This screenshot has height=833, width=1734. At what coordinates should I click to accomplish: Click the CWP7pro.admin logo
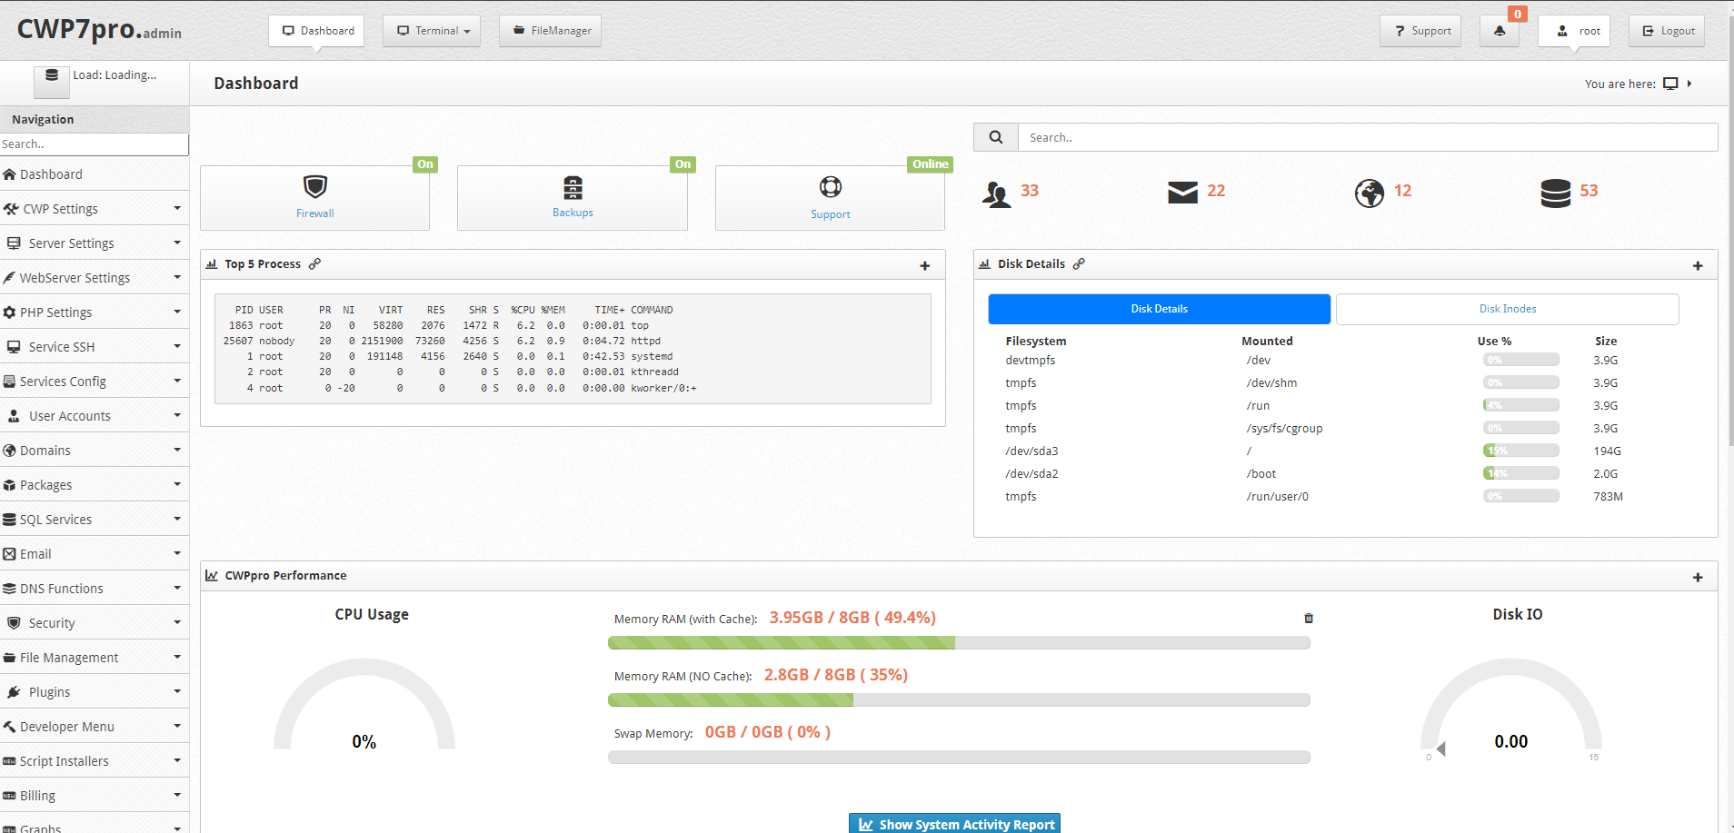tap(99, 30)
